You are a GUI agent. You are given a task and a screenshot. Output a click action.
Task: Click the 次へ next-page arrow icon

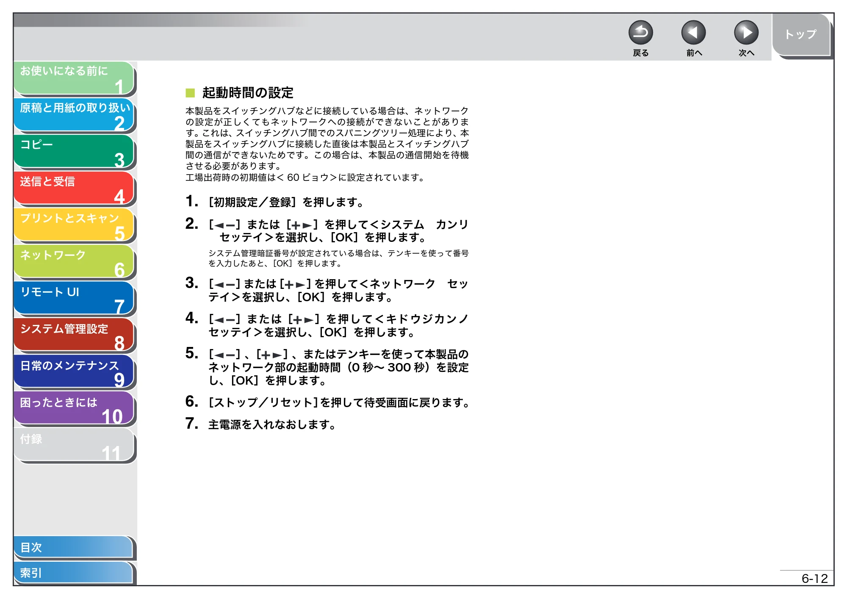pos(746,33)
